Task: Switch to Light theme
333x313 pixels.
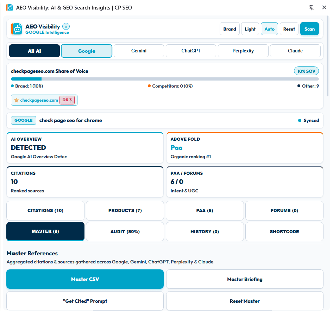Action: pyautogui.click(x=250, y=29)
